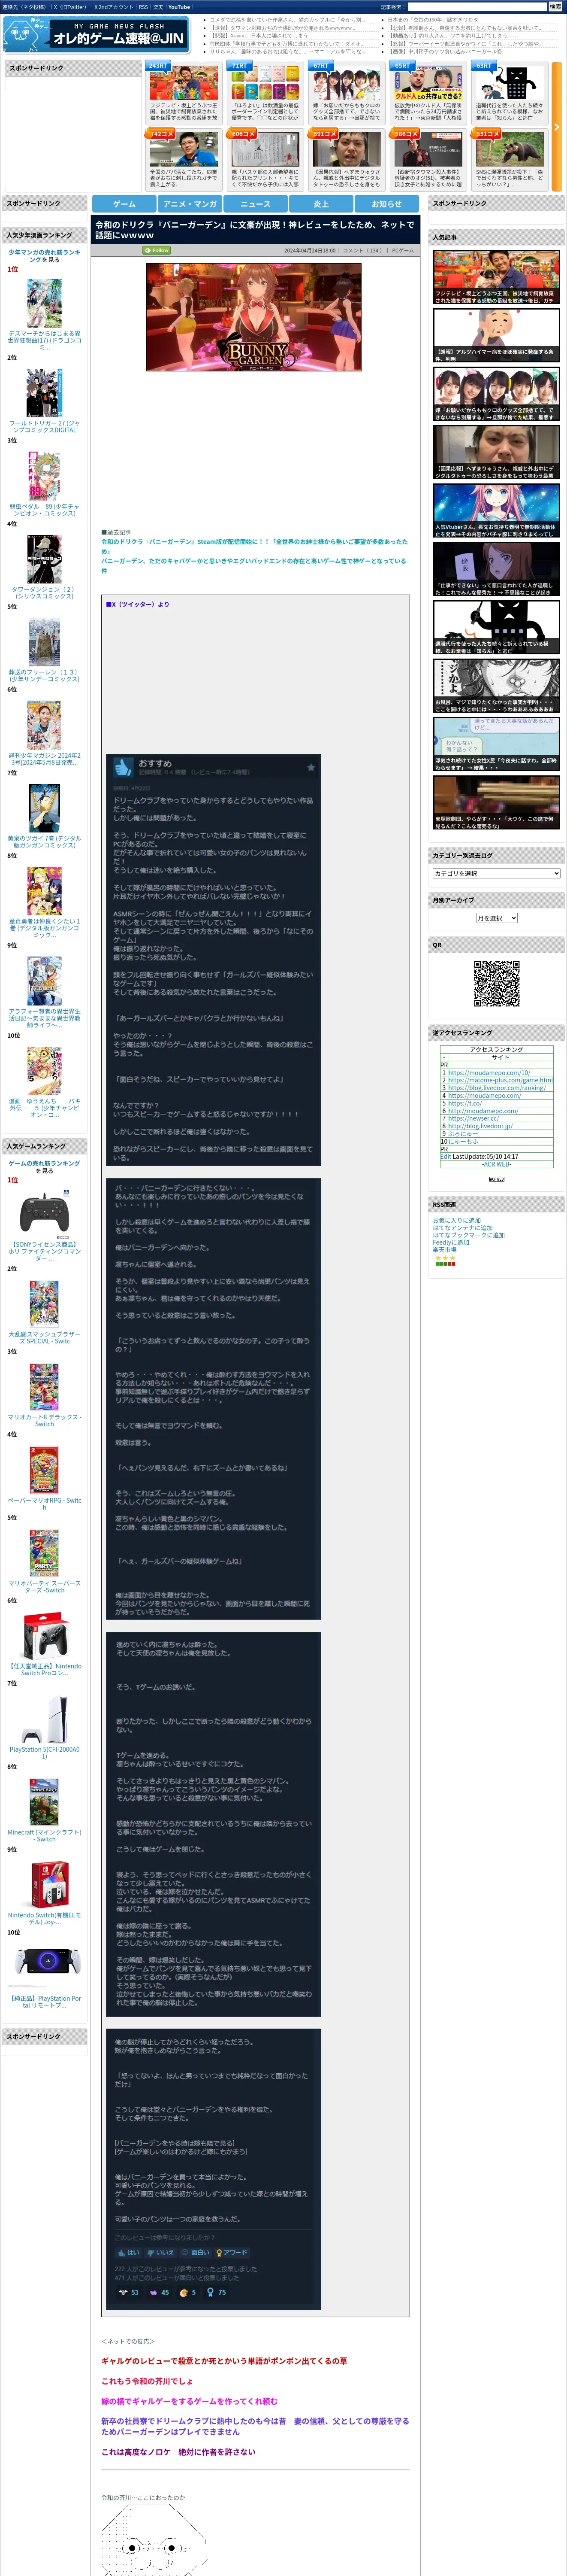Click the 742コメ featured article thumbnail
This screenshot has width=567, height=2576.
click(x=183, y=148)
